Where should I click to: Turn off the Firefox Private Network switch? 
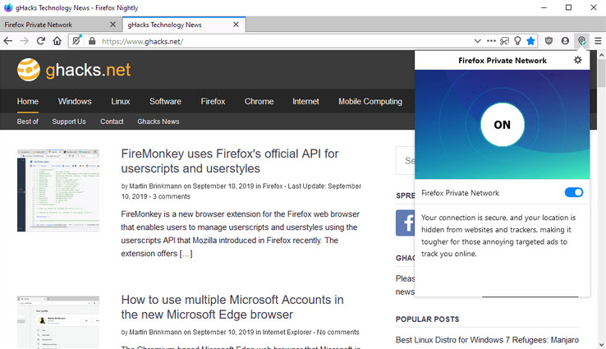[x=574, y=192]
